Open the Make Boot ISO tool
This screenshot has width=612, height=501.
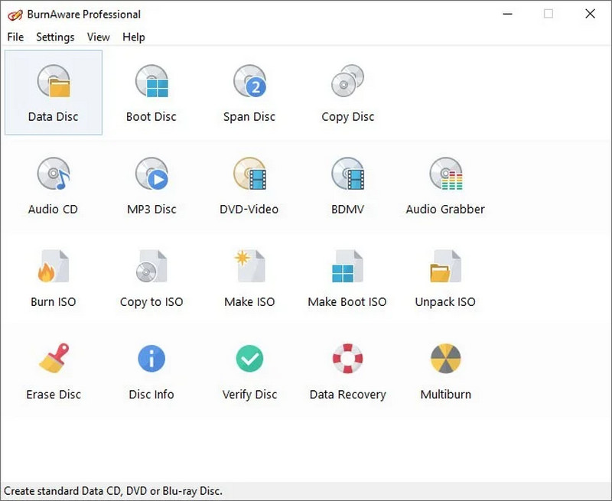pyautogui.click(x=347, y=268)
